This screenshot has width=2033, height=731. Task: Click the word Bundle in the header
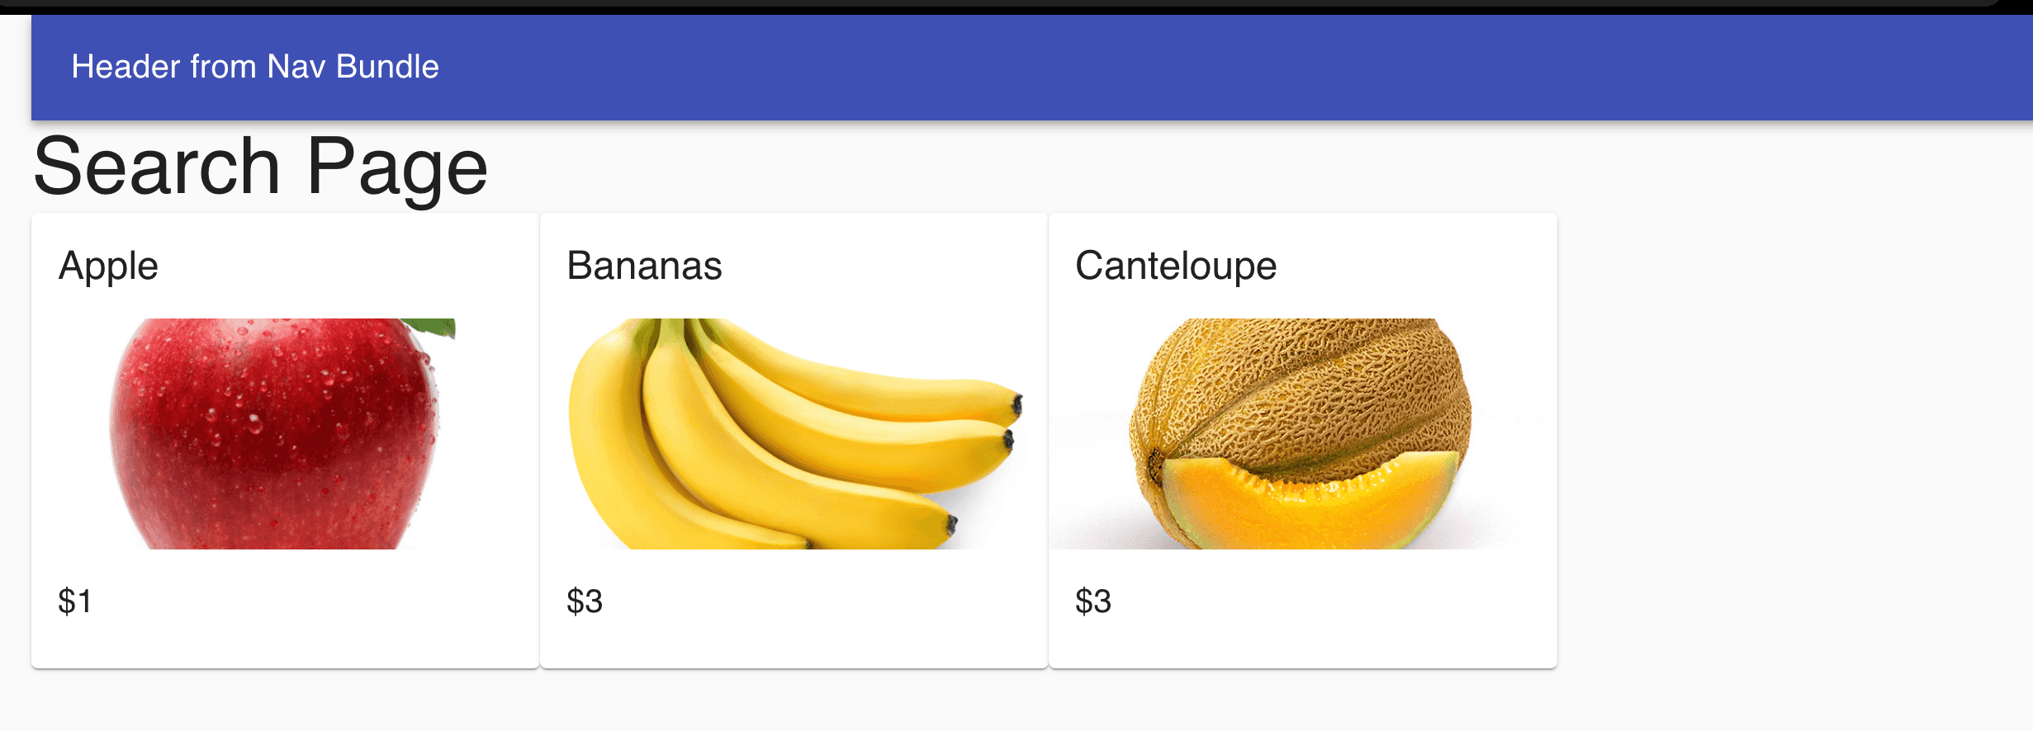point(387,67)
